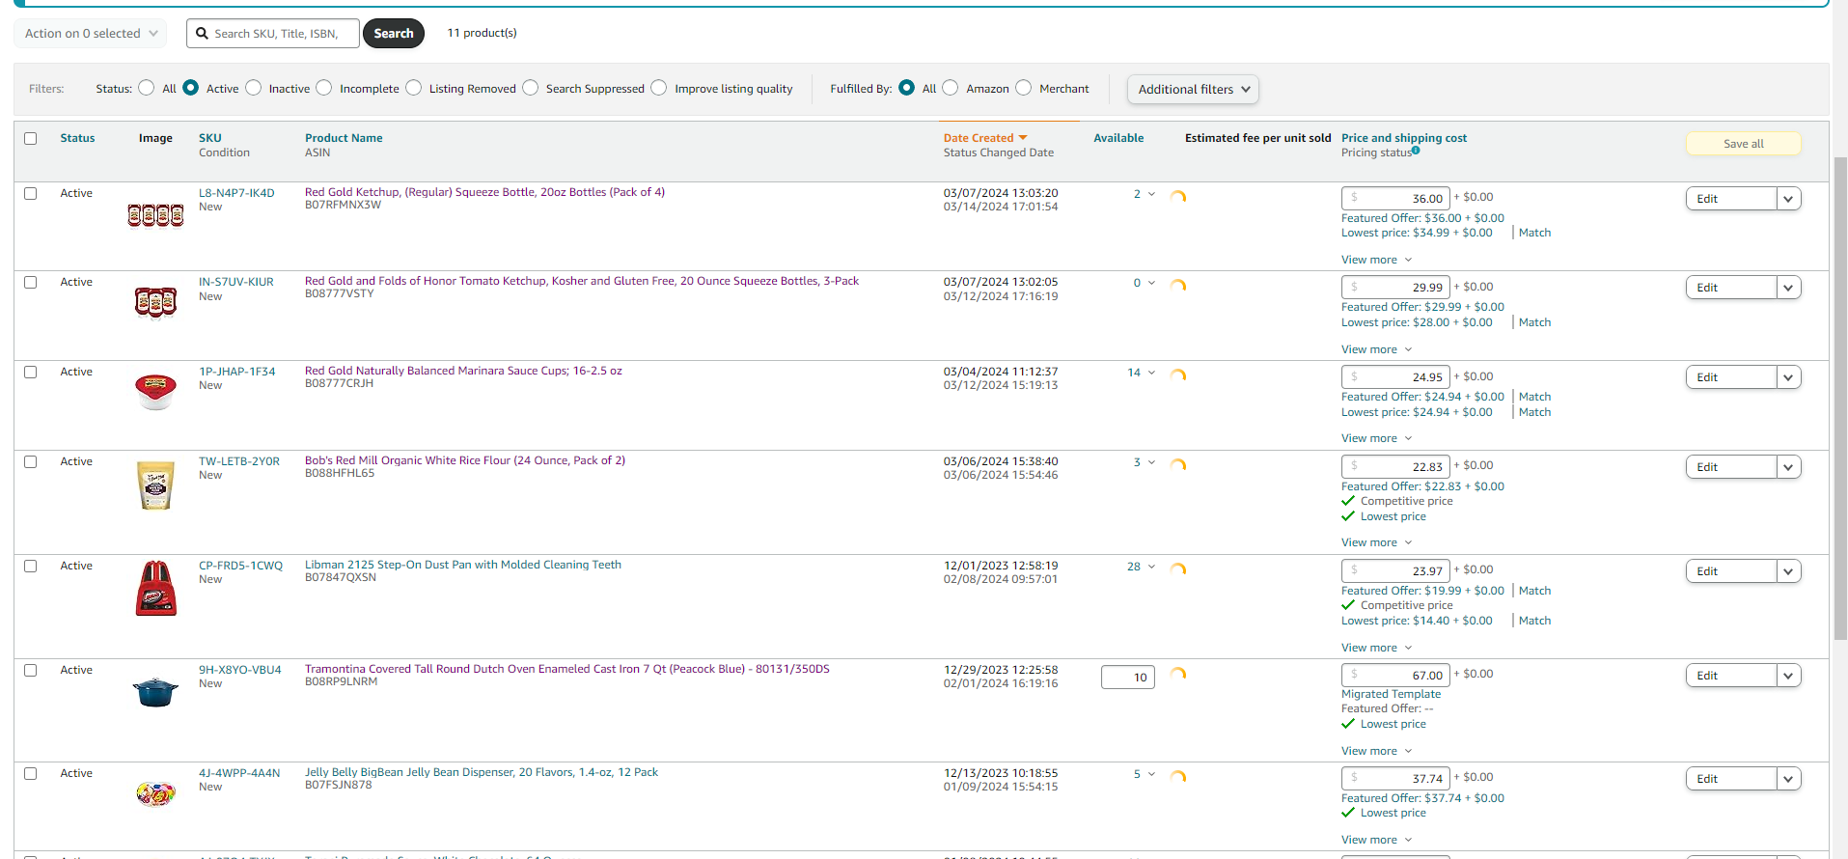Match lowest price $28.00 for Folds of Honor ketchup
The width and height of the screenshot is (1848, 859).
pyautogui.click(x=1534, y=322)
